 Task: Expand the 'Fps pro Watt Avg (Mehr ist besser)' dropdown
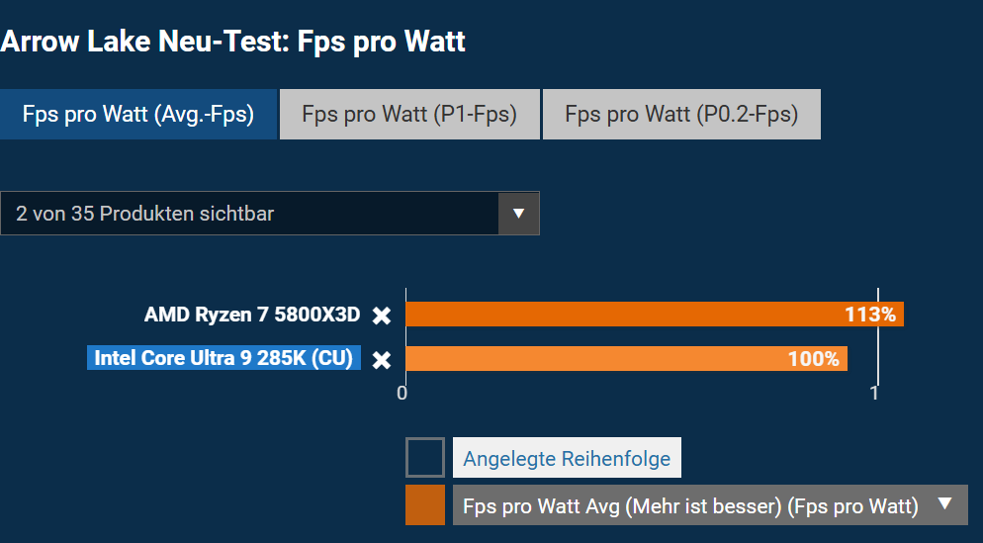click(710, 504)
